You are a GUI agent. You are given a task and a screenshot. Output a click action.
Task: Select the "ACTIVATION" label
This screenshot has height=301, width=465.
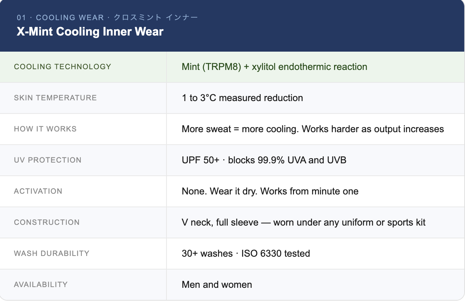(x=38, y=191)
